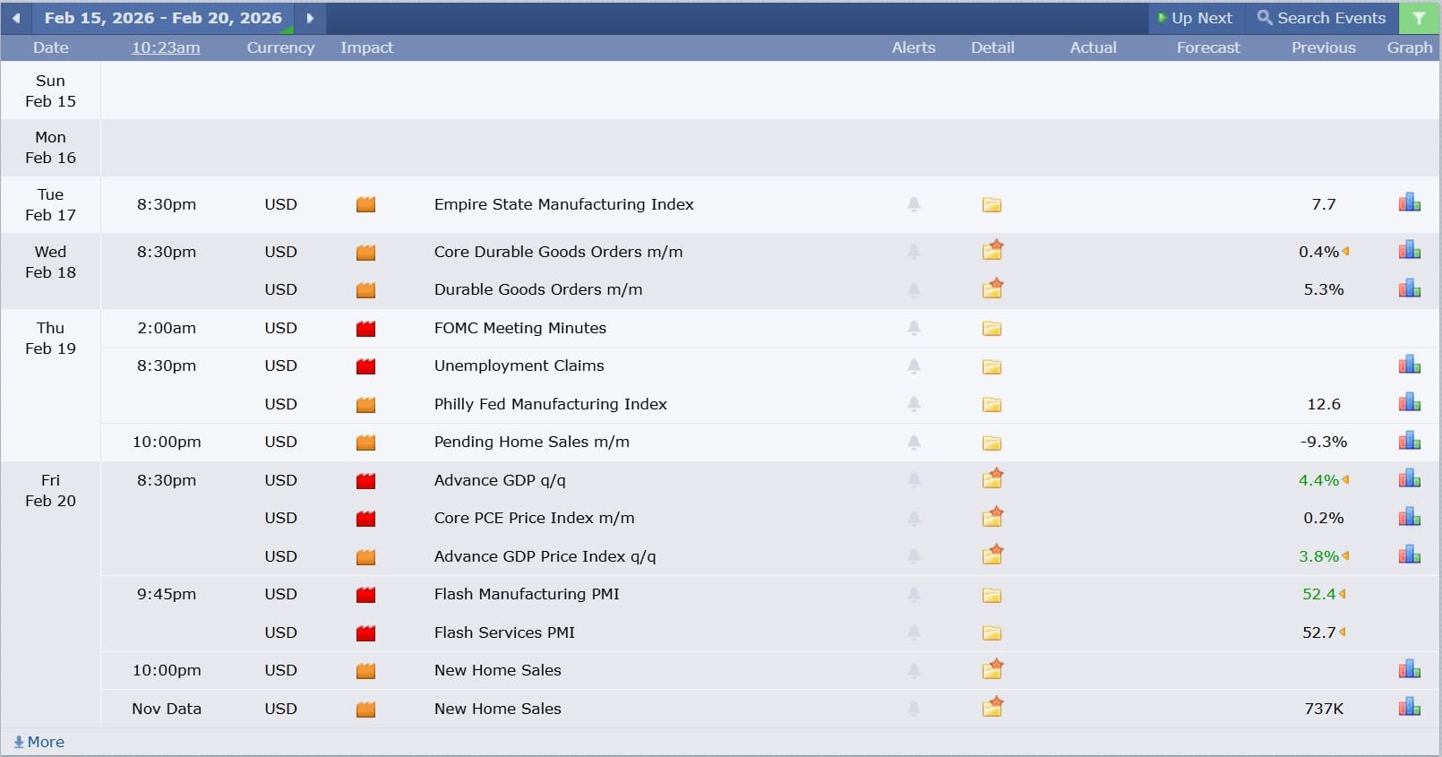Click the revised previous value 4.4% for Advance GDP

[1318, 480]
